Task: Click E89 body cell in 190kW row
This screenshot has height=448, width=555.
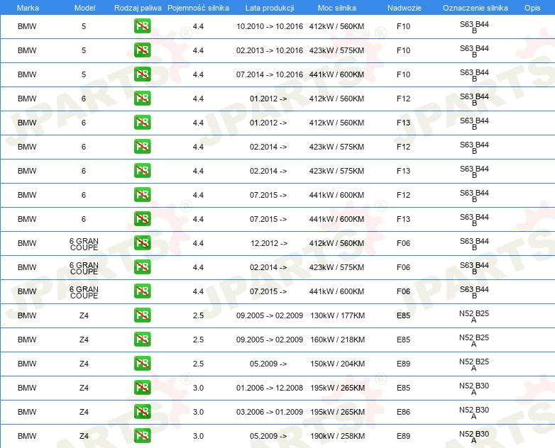Action: [403, 436]
